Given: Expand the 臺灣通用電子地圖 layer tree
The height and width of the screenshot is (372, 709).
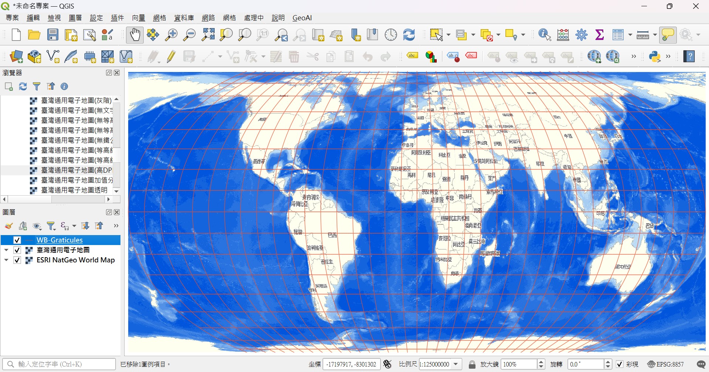Looking at the screenshot, I should click(x=6, y=250).
